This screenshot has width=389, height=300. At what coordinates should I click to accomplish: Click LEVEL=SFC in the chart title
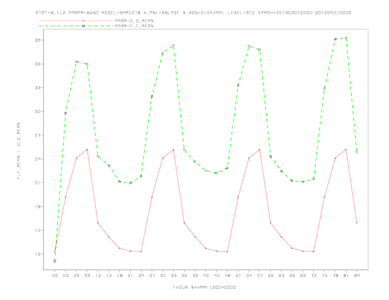pyautogui.click(x=241, y=13)
